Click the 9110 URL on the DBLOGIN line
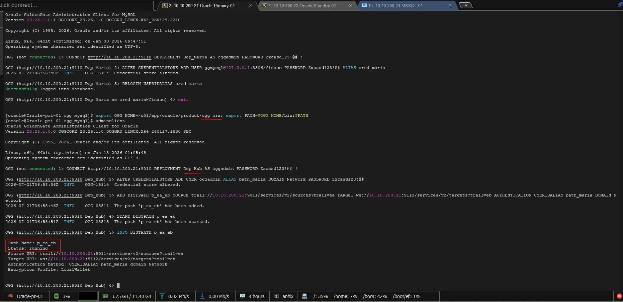 (x=50, y=84)
